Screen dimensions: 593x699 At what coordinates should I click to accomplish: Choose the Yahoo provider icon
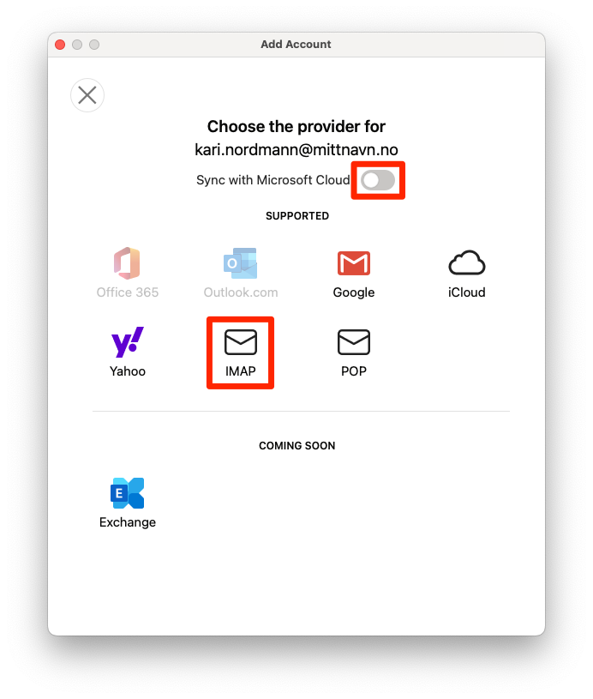click(128, 341)
